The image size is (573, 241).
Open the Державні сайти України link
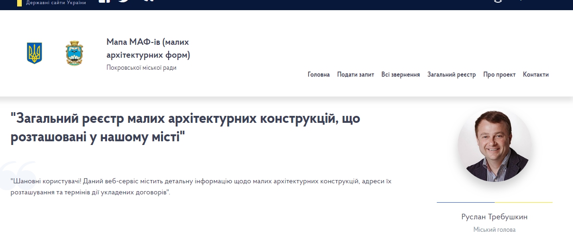pos(56,3)
